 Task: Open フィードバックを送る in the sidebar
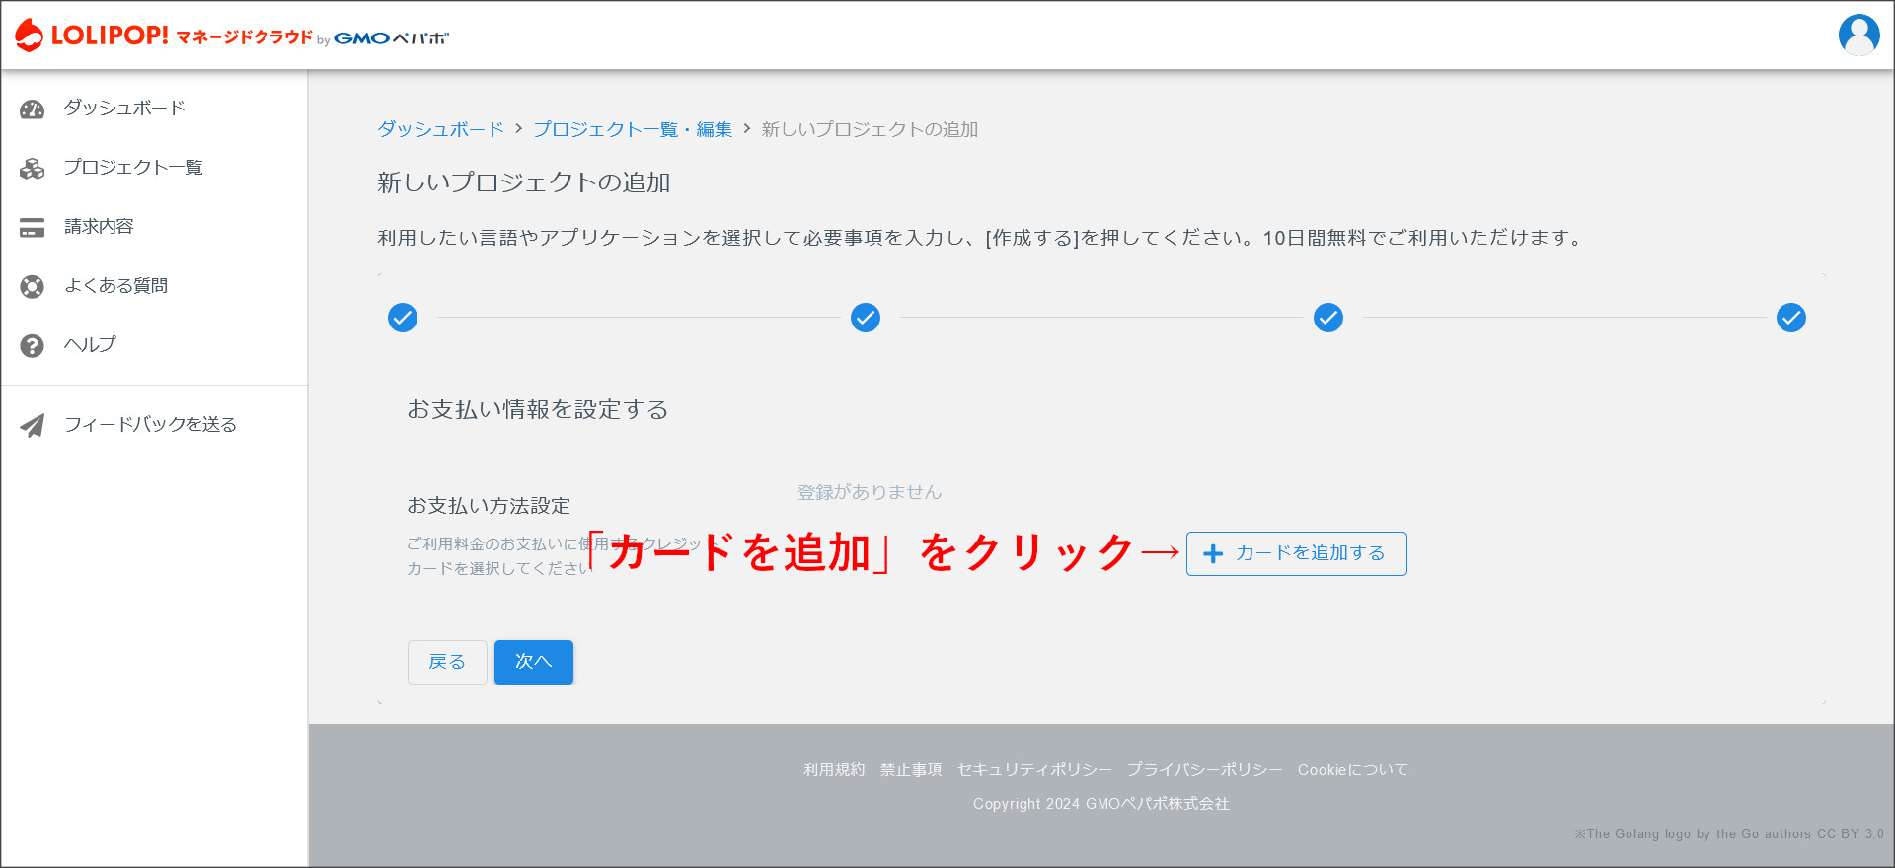(150, 425)
